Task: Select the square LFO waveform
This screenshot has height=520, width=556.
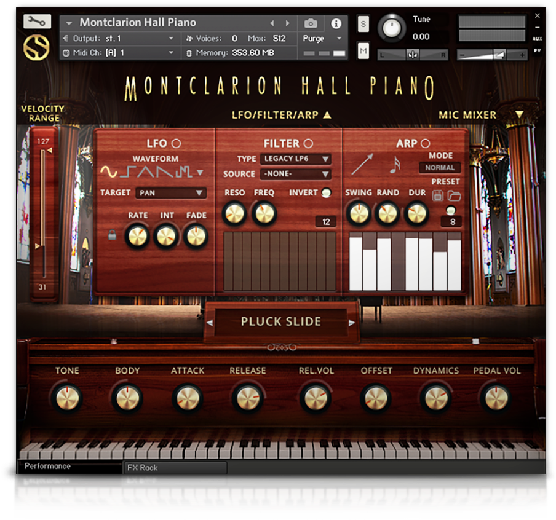Action: [128, 172]
